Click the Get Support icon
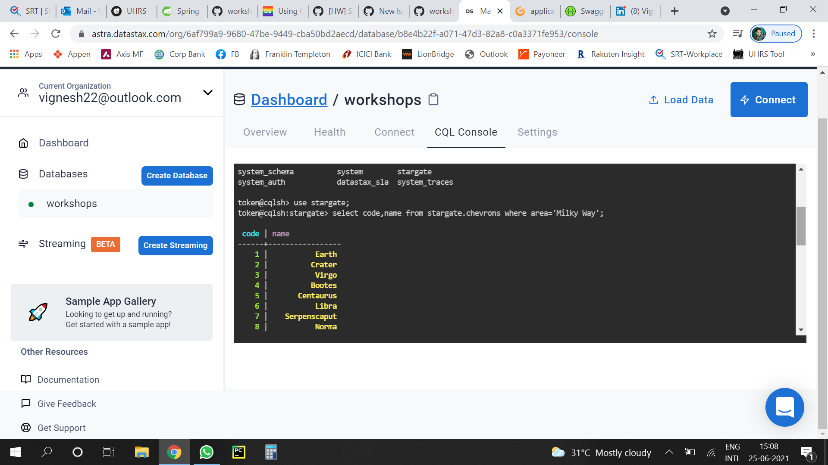The width and height of the screenshot is (828, 465). 25,428
